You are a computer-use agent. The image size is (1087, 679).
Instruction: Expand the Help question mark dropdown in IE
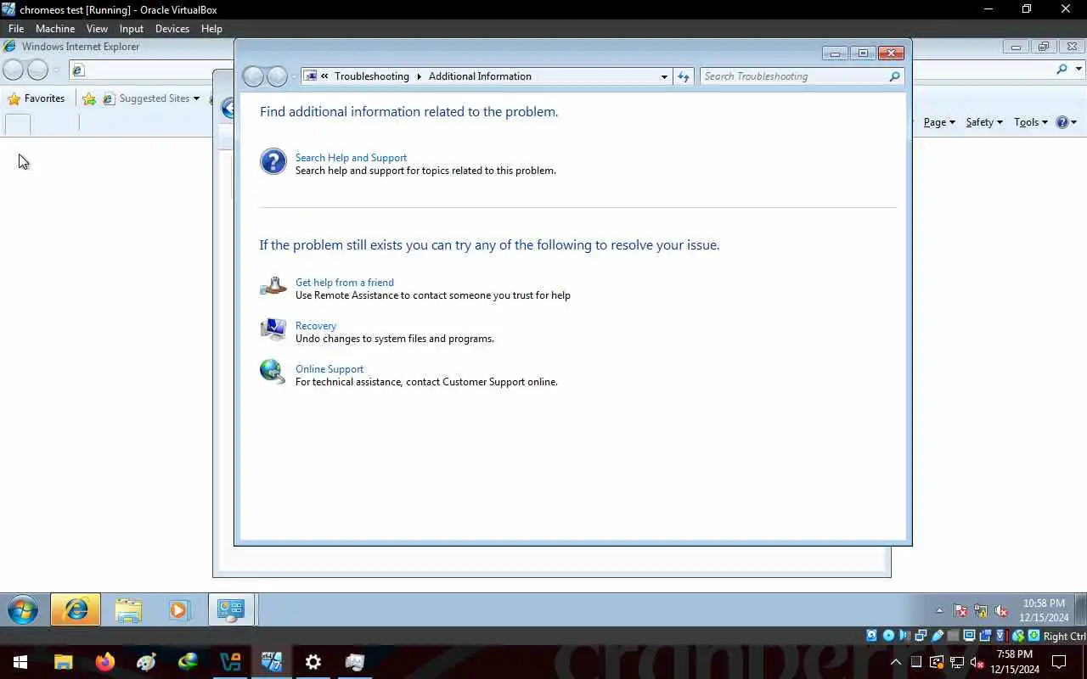pyautogui.click(x=1073, y=122)
